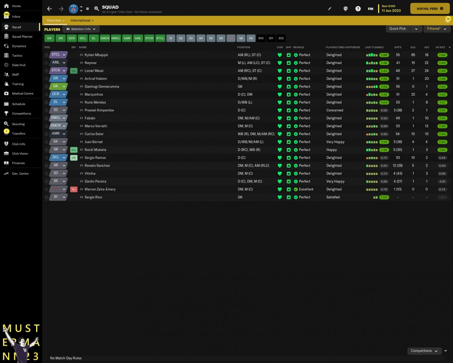Open the Inbox envelope icon

click(6, 17)
